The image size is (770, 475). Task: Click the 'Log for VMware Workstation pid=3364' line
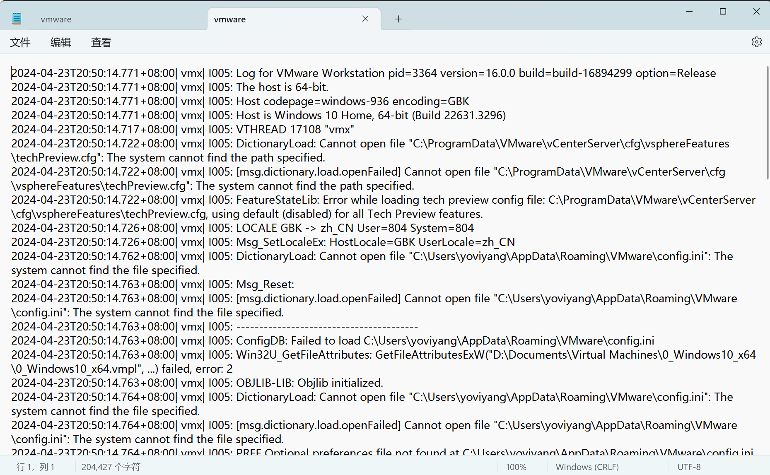364,73
